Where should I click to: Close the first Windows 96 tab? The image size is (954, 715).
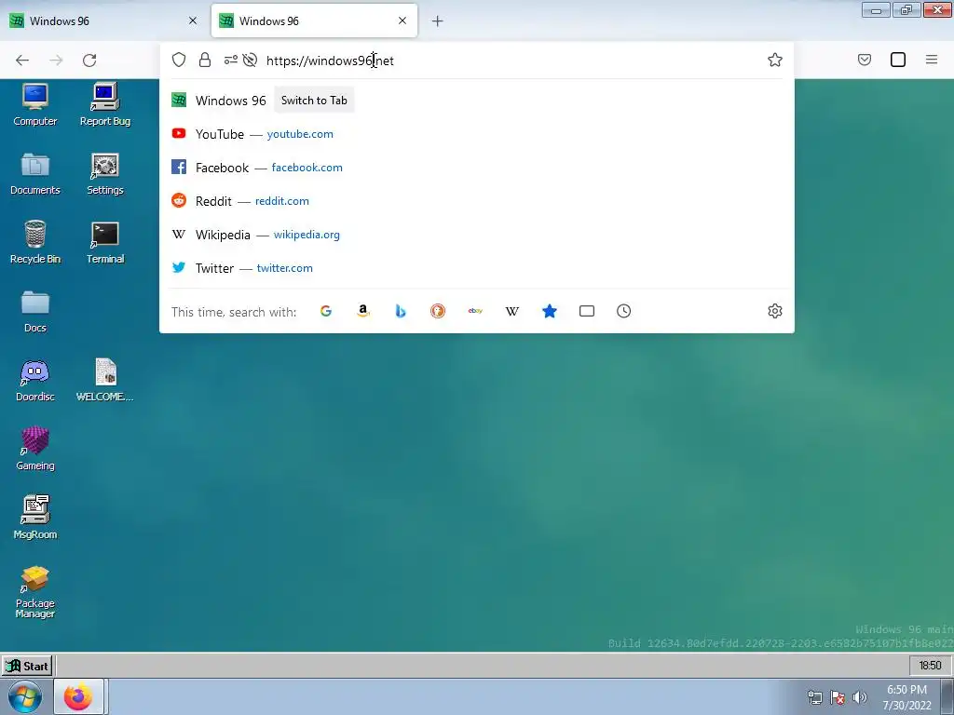193,20
